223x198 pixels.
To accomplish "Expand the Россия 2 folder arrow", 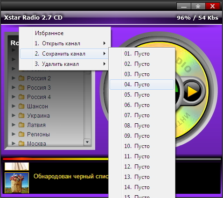I will (x=14, y=78).
